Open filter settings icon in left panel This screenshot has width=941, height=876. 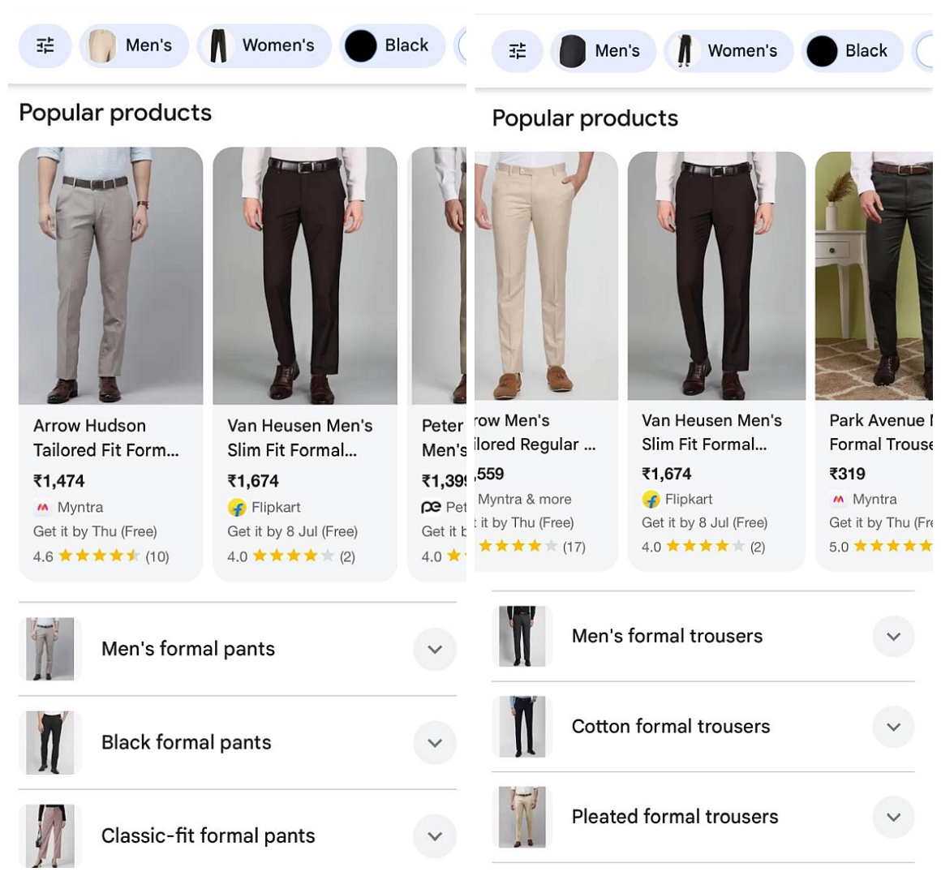click(45, 45)
